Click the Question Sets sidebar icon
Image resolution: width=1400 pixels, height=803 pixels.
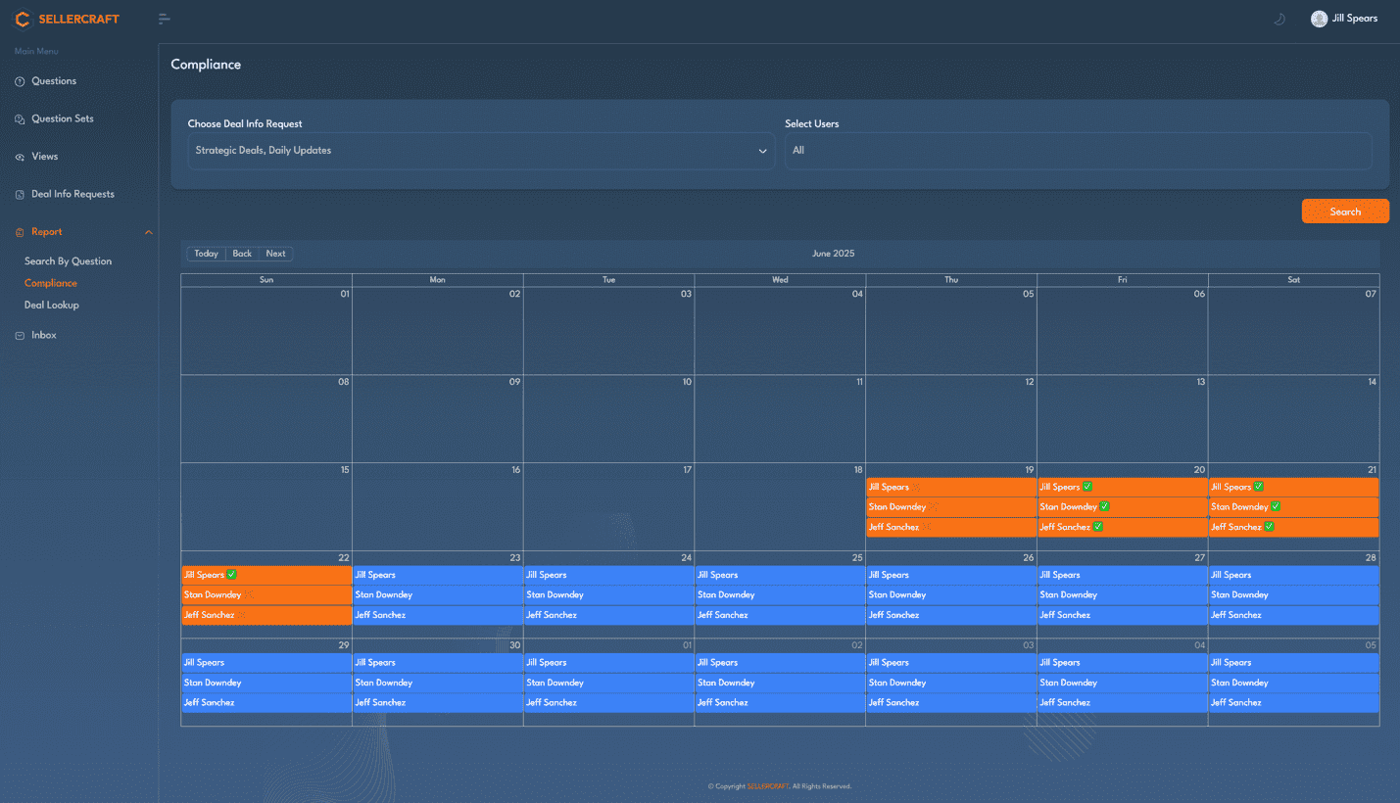(20, 119)
